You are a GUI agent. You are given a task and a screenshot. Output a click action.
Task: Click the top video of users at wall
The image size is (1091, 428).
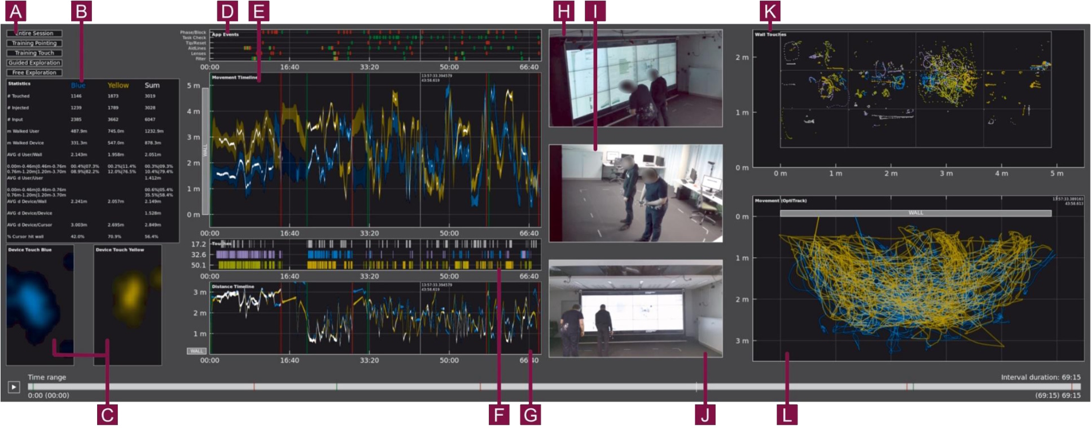click(x=636, y=78)
